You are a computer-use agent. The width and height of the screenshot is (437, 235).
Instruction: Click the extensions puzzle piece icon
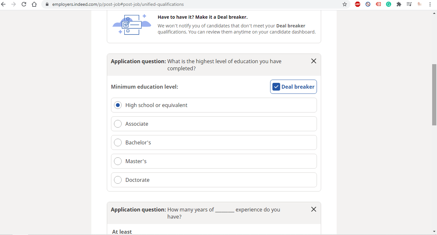[x=399, y=4]
